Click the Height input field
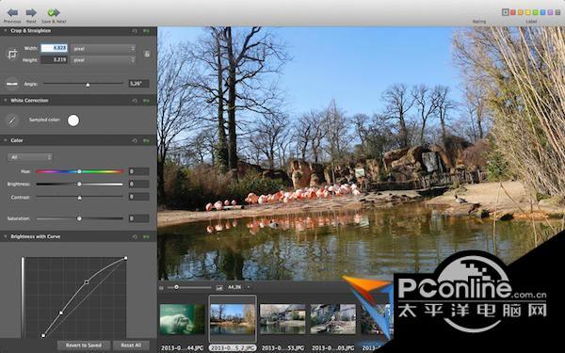 click(54, 59)
